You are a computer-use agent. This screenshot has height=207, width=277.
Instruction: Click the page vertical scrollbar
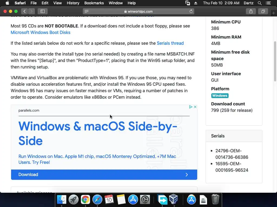point(275,61)
